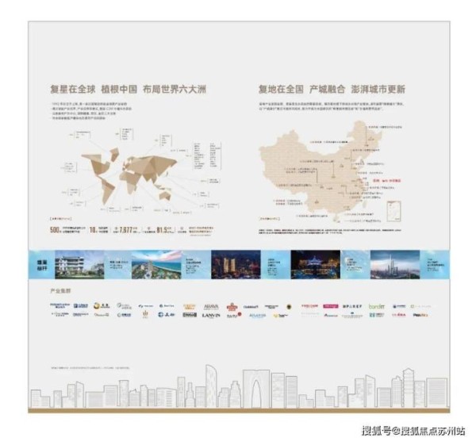Image resolution: width=476 pixels, height=441 pixels.
Task: Click the red highlighted Suzhou map label
Action: [x=387, y=181]
